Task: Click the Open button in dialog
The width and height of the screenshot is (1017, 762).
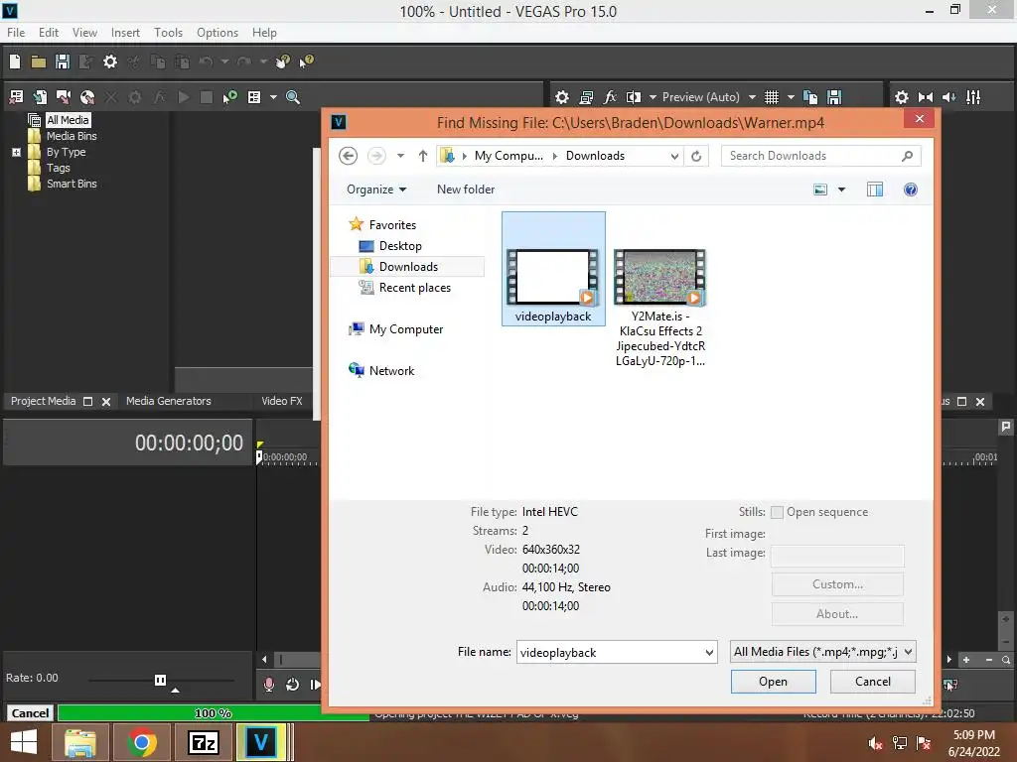Action: (x=773, y=682)
